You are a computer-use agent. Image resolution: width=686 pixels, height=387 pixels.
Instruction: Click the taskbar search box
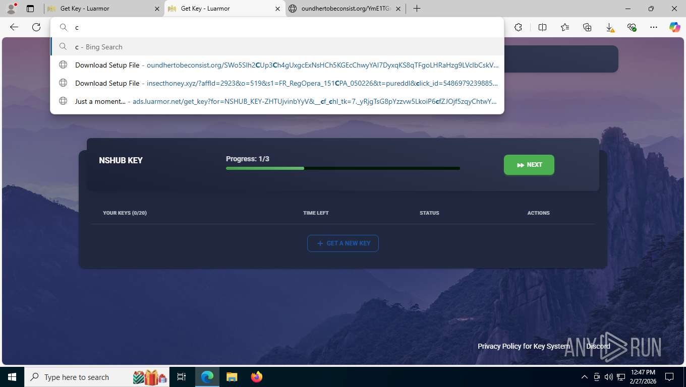click(x=97, y=377)
